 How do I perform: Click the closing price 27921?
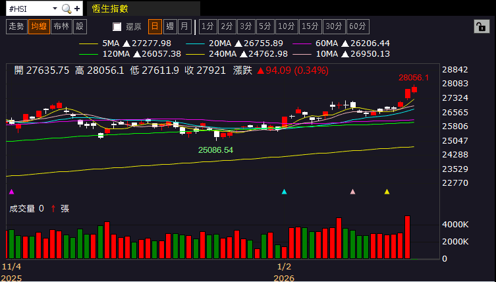point(211,70)
